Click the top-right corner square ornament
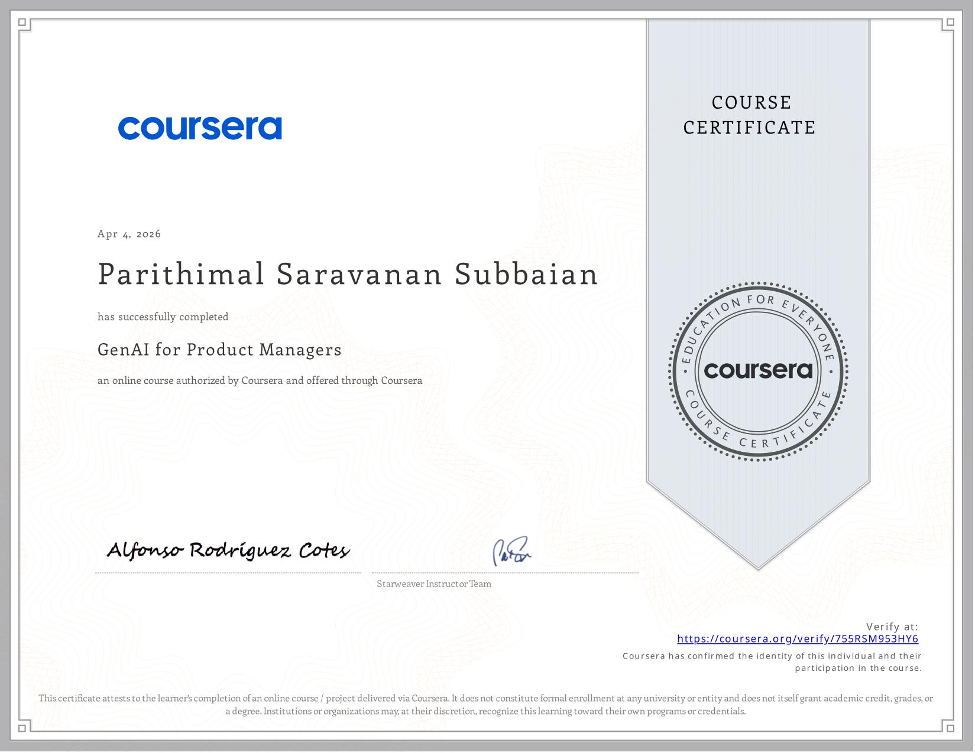Image resolution: width=975 pixels, height=753 pixels. coord(950,23)
